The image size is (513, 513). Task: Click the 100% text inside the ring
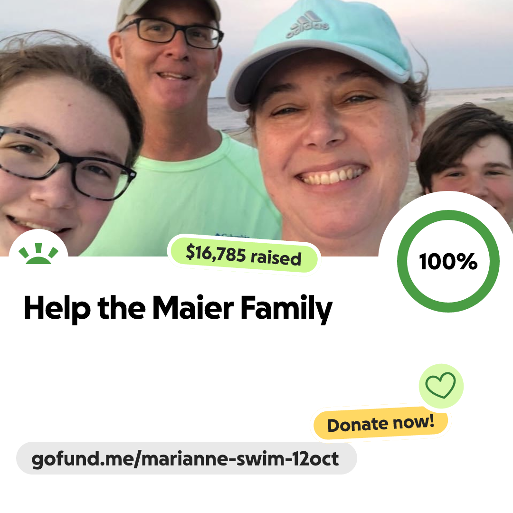tap(448, 261)
